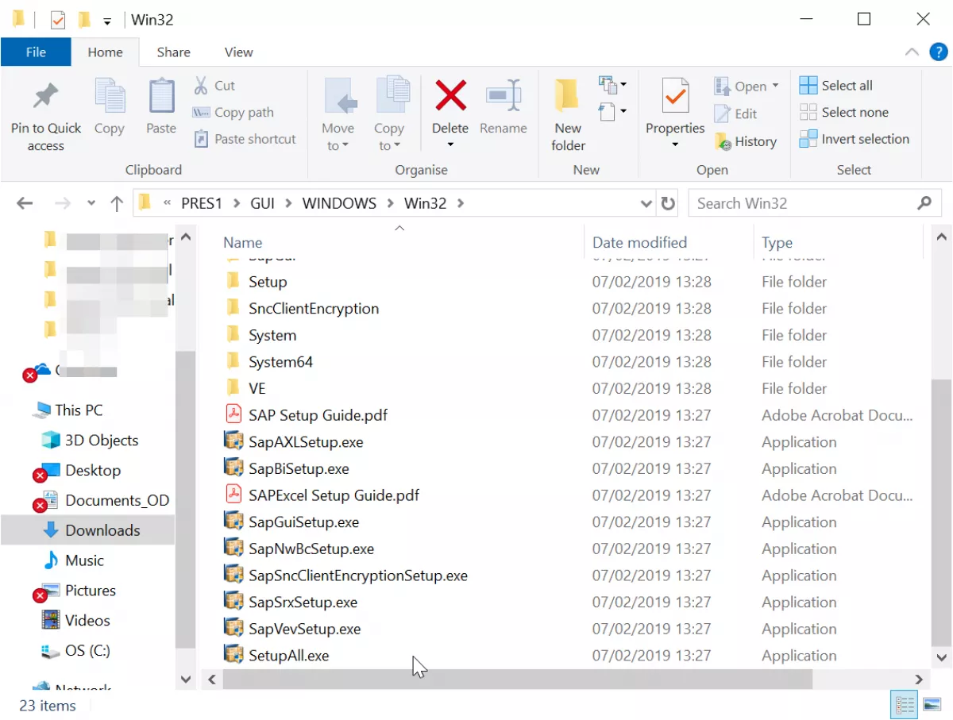The image size is (953, 720).
Task: Click the New folder icon
Action: coord(567,96)
